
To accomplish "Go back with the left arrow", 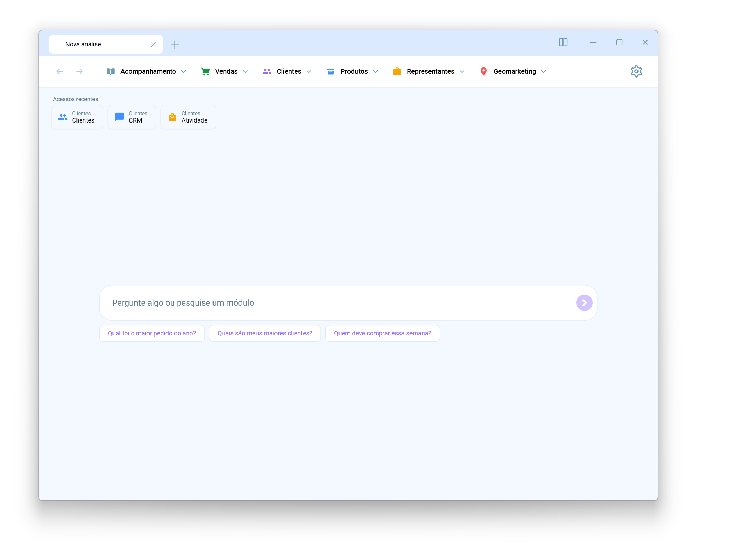I will pos(60,71).
